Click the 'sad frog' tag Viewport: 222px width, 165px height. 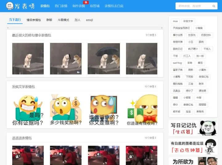click(177, 63)
